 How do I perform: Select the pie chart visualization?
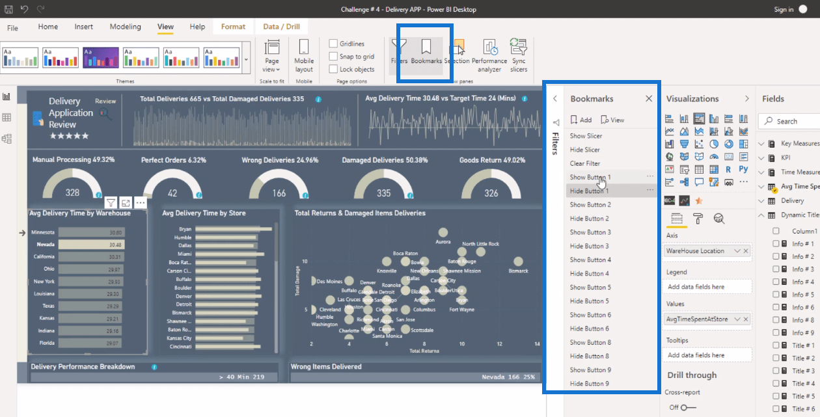(714, 144)
